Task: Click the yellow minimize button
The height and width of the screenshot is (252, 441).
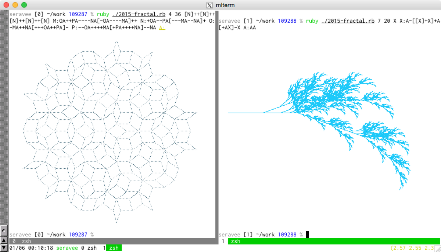Action: click(15, 5)
